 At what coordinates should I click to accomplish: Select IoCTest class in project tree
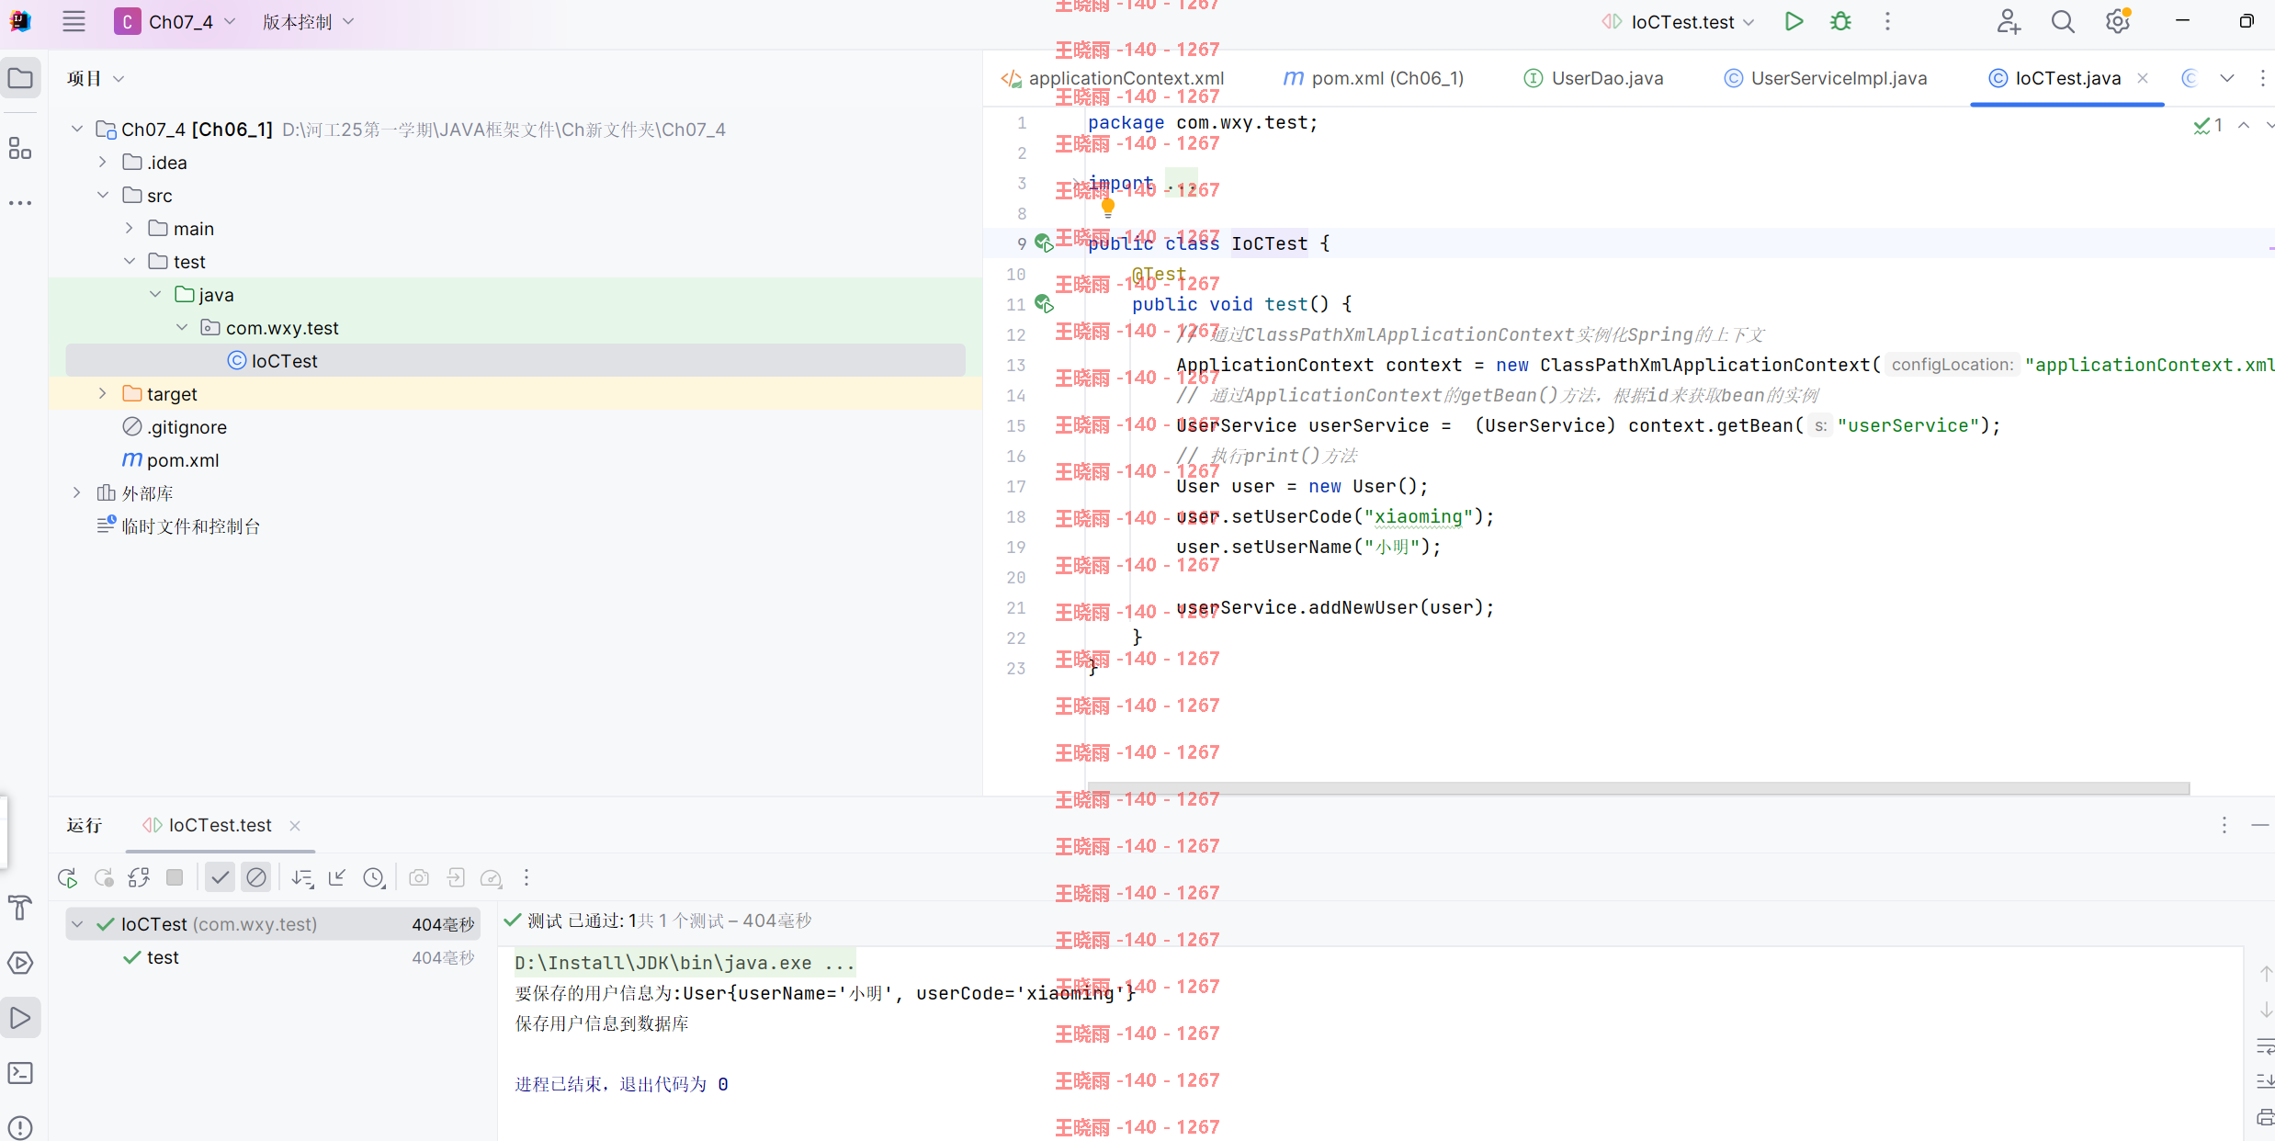point(515,360)
